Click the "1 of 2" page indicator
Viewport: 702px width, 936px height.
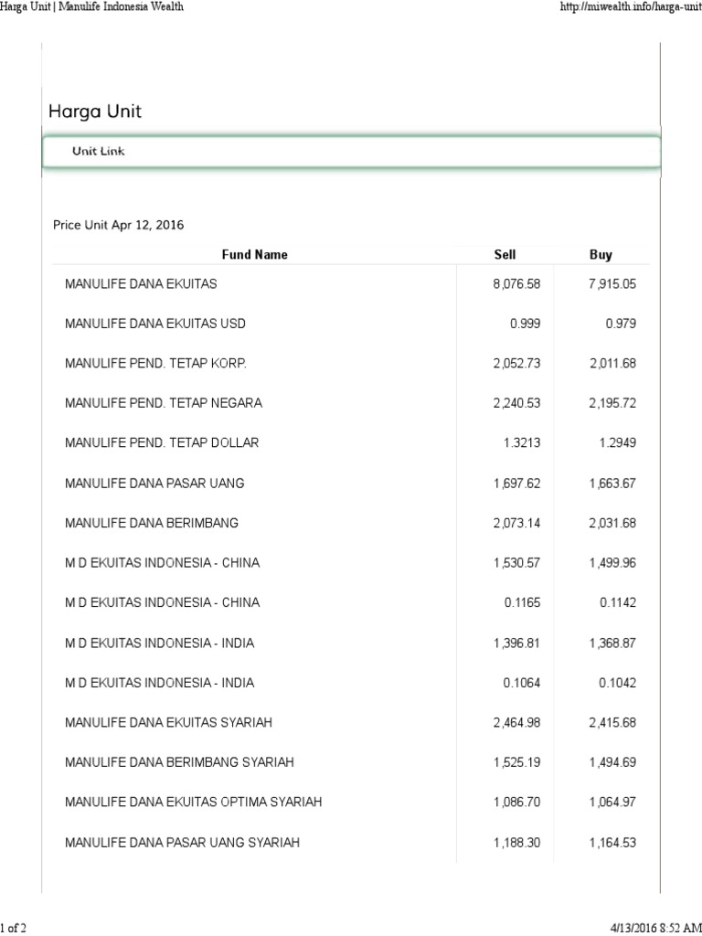13,928
